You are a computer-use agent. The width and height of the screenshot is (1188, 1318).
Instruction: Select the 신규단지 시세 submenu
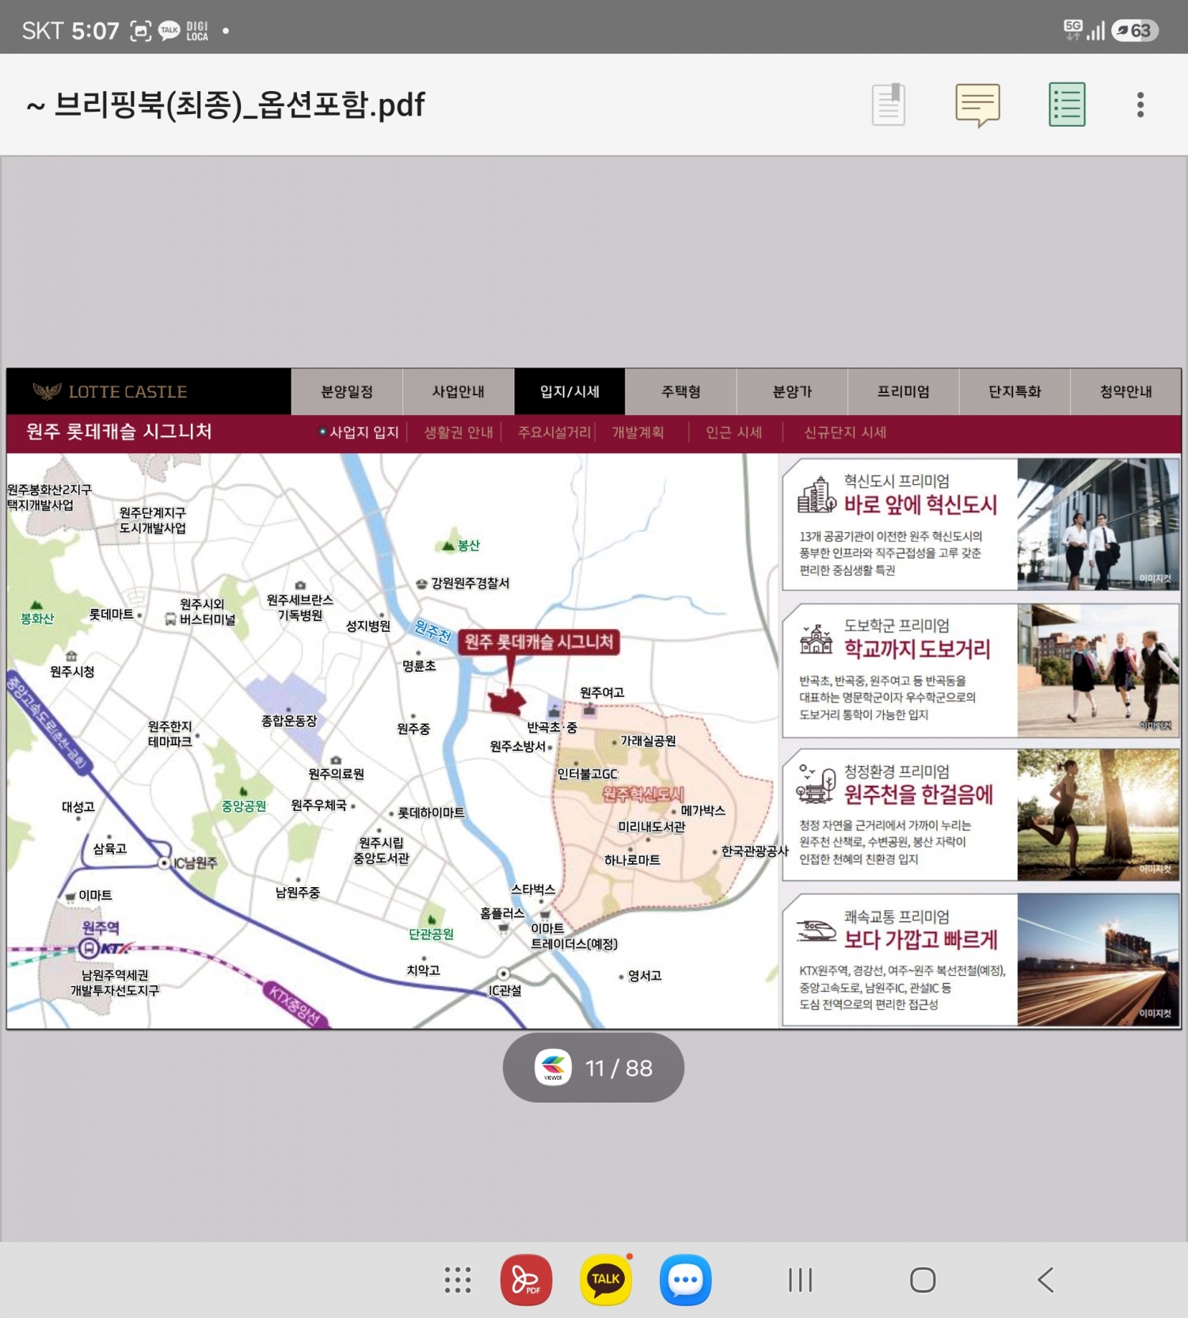[x=845, y=432]
